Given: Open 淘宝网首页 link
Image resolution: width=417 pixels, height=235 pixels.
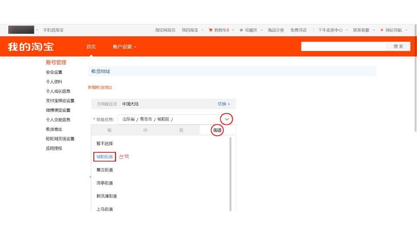Looking at the screenshot, I should 165,30.
